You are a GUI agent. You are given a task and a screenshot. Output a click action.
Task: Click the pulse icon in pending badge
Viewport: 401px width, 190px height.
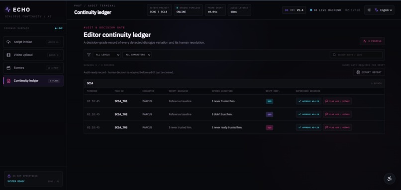365,41
